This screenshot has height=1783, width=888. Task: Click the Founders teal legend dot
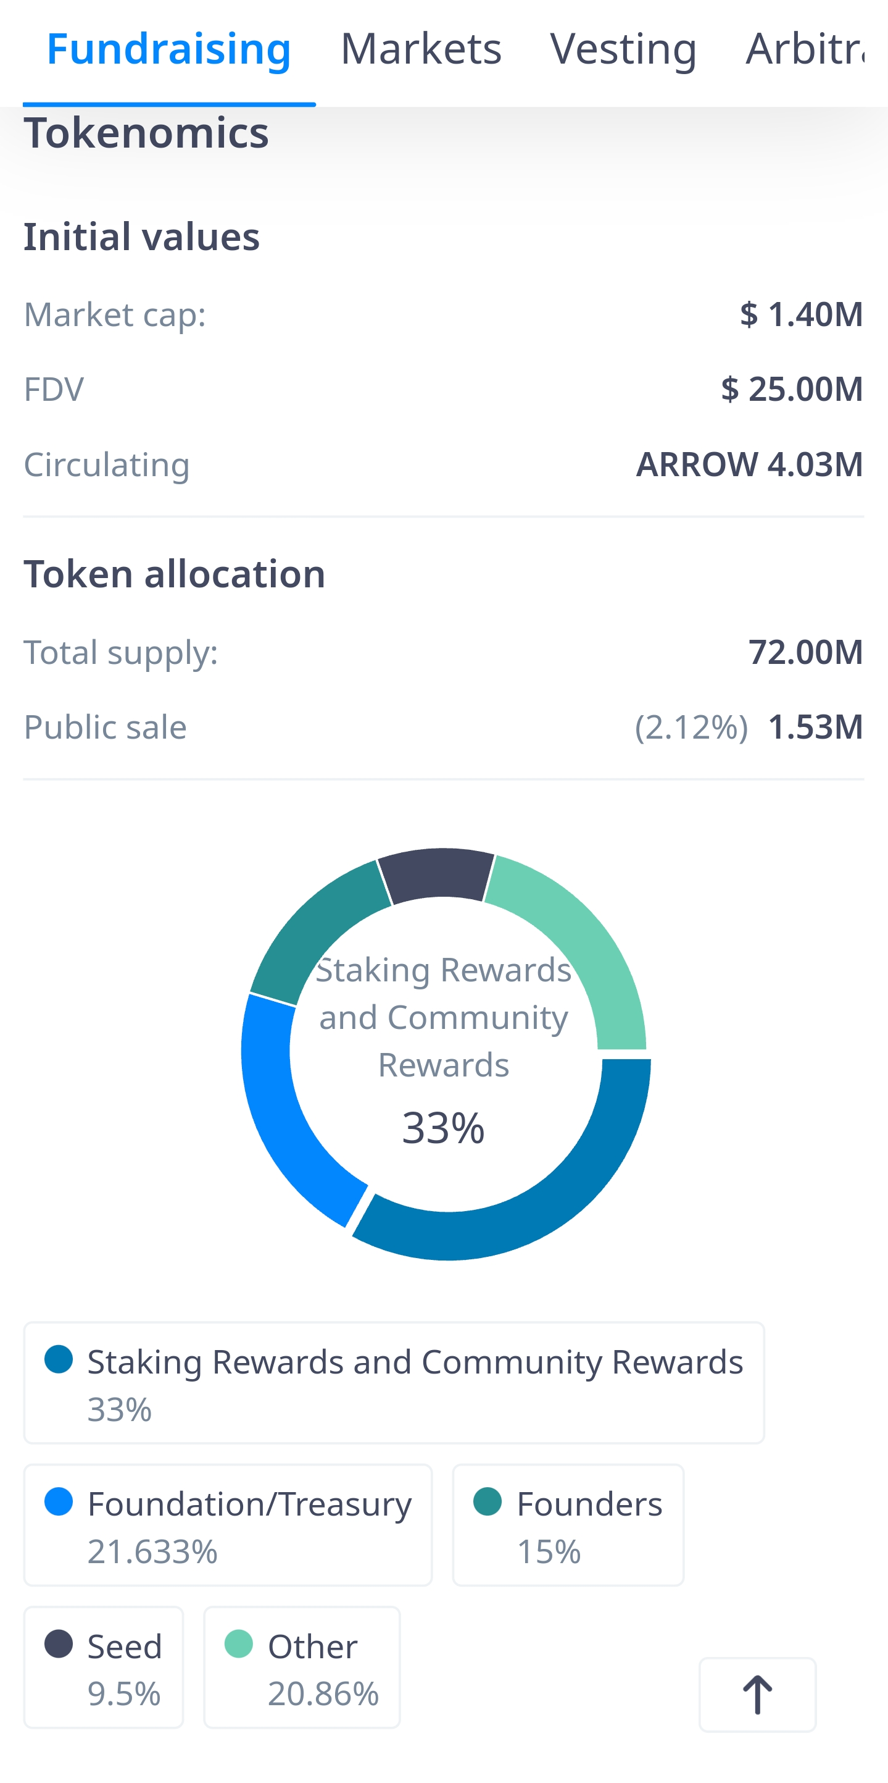(x=488, y=1501)
